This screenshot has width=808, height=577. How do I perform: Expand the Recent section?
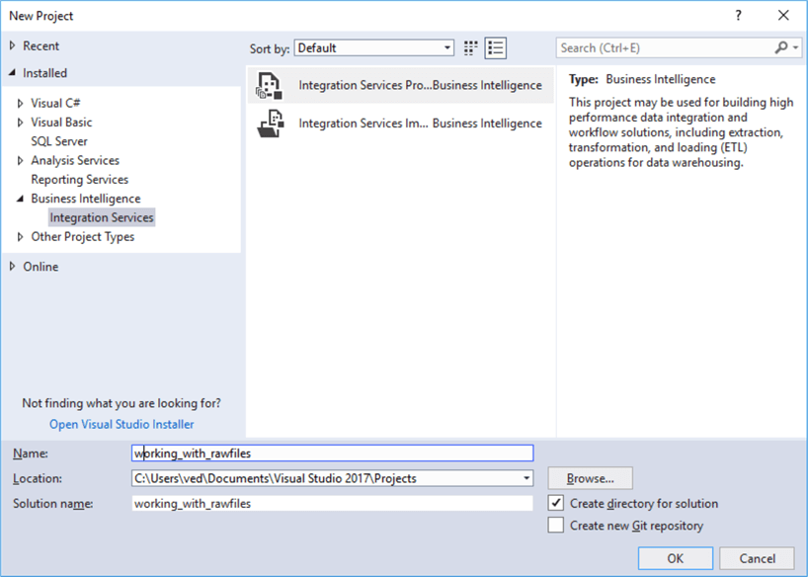pyautogui.click(x=13, y=45)
